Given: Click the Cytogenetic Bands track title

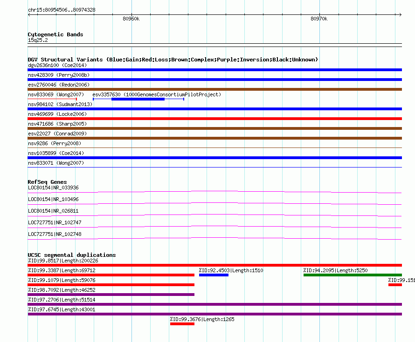Looking at the screenshot, I should [55, 34].
